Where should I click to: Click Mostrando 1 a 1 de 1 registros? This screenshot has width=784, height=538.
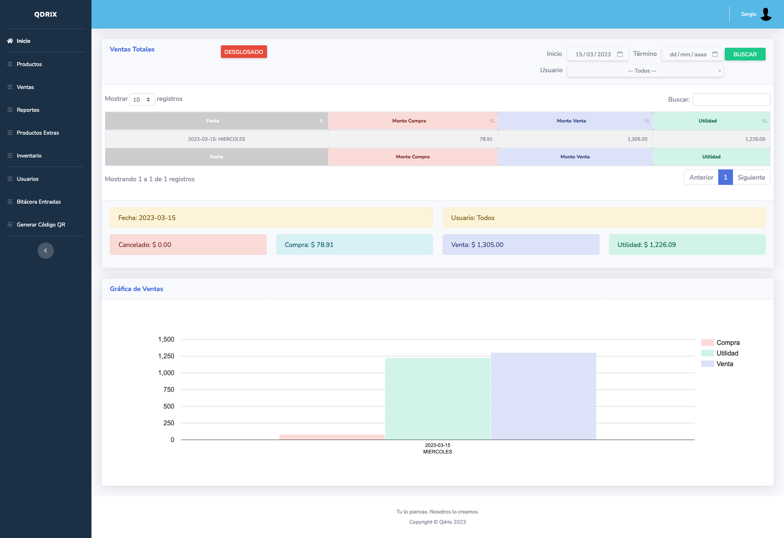click(150, 179)
